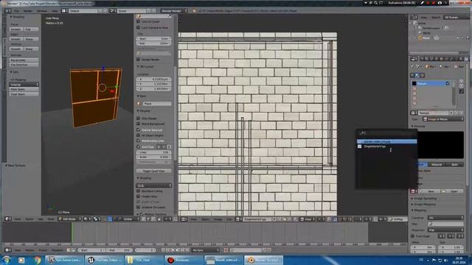Switch preview to Material tab
The height and width of the screenshot is (265, 472).
[436, 165]
